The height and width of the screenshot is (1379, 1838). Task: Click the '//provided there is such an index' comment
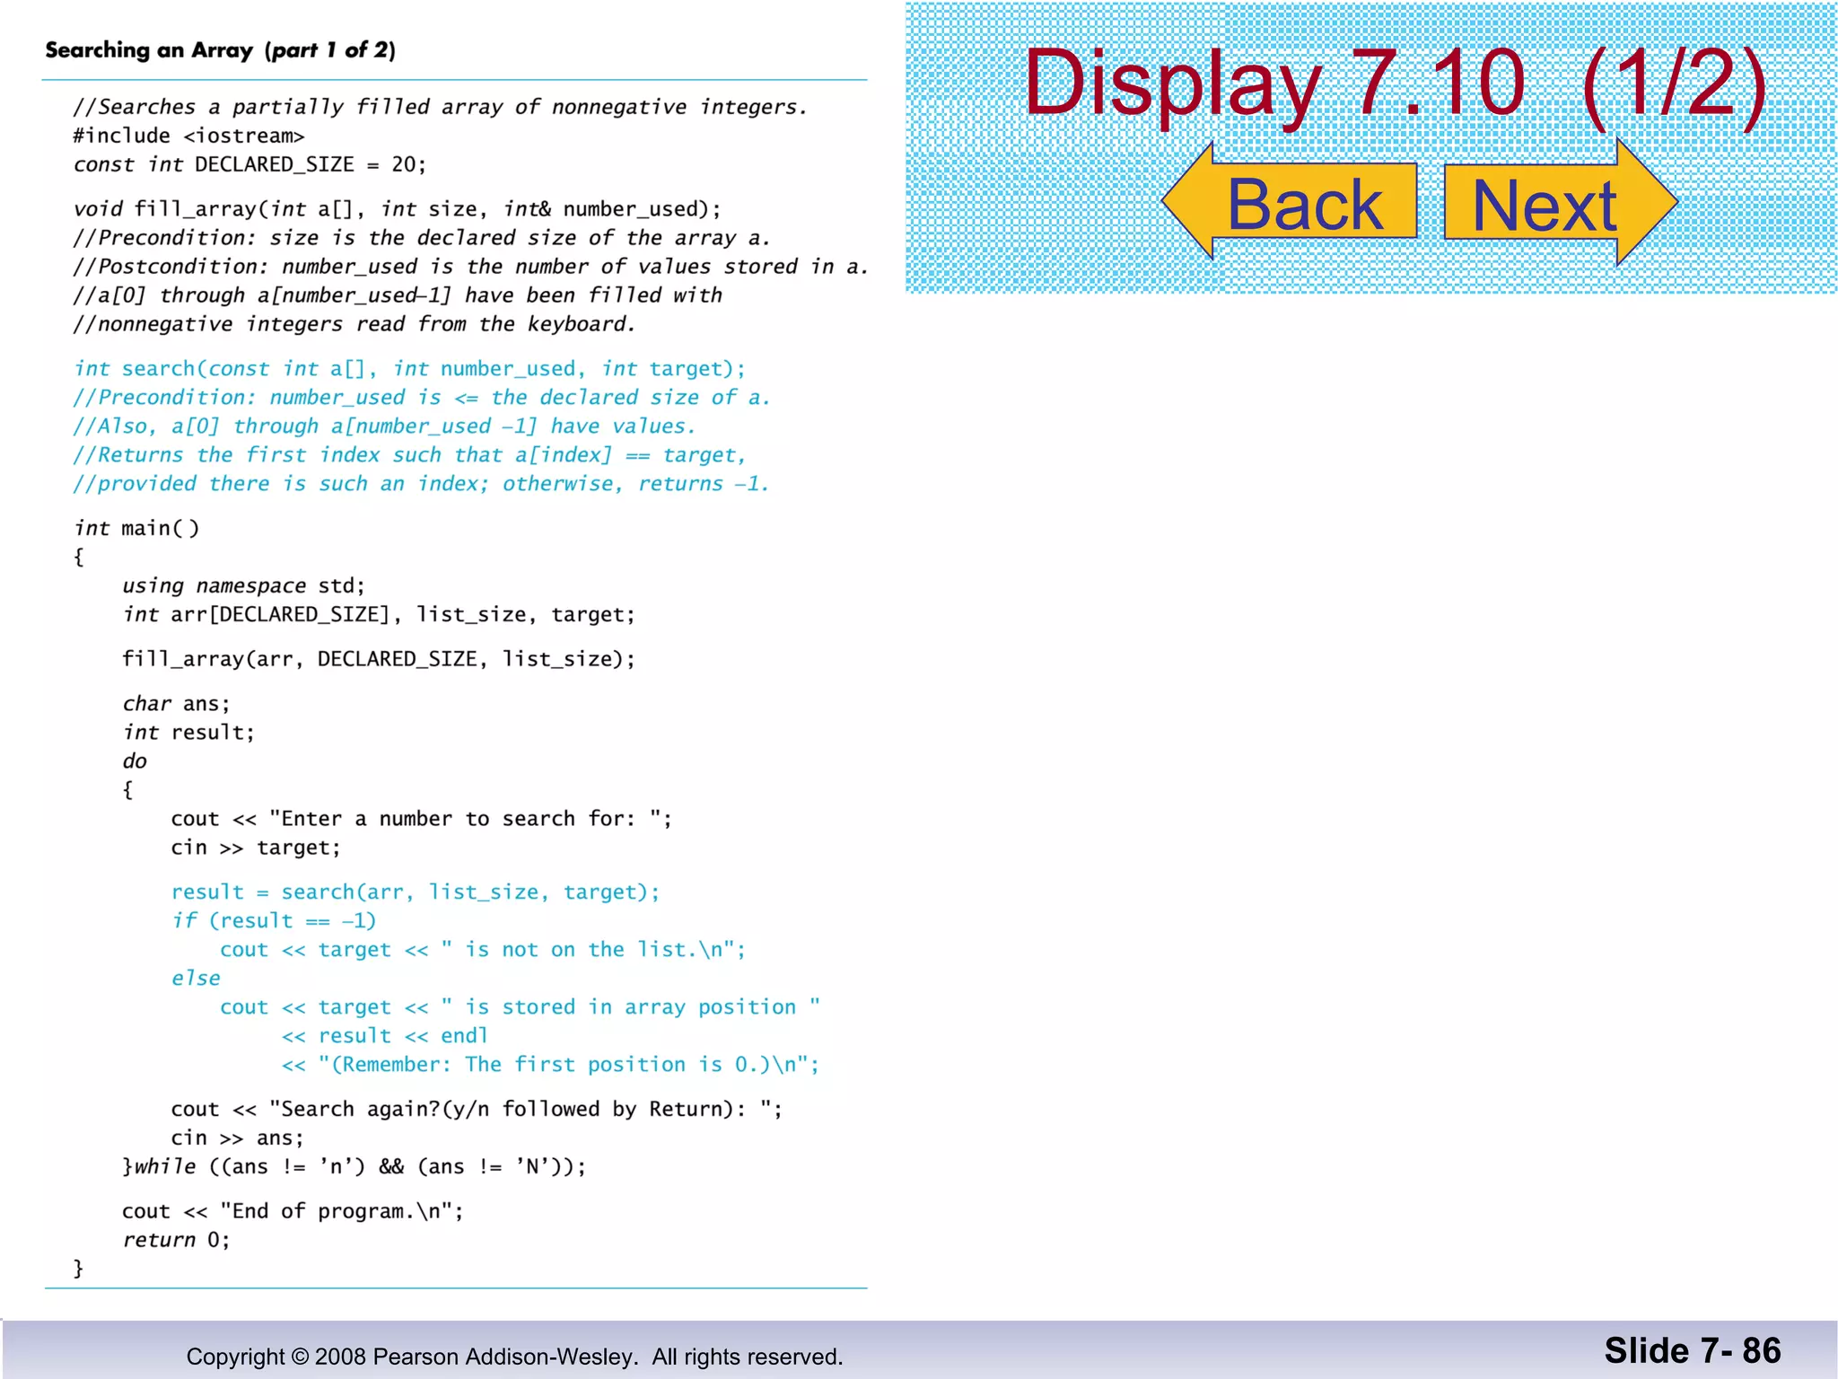(x=422, y=484)
